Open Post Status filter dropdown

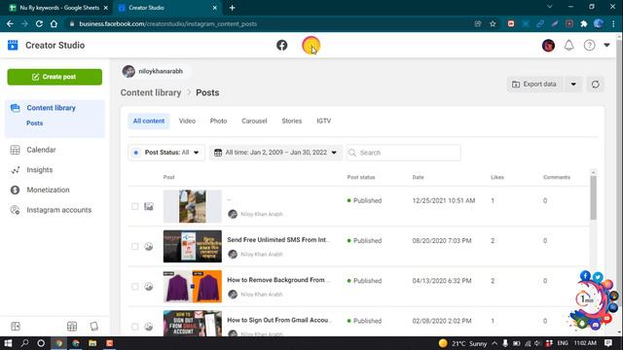click(x=166, y=153)
